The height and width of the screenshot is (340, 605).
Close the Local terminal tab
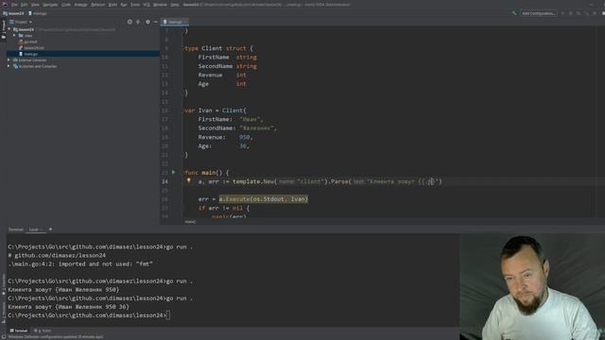[x=42, y=229]
